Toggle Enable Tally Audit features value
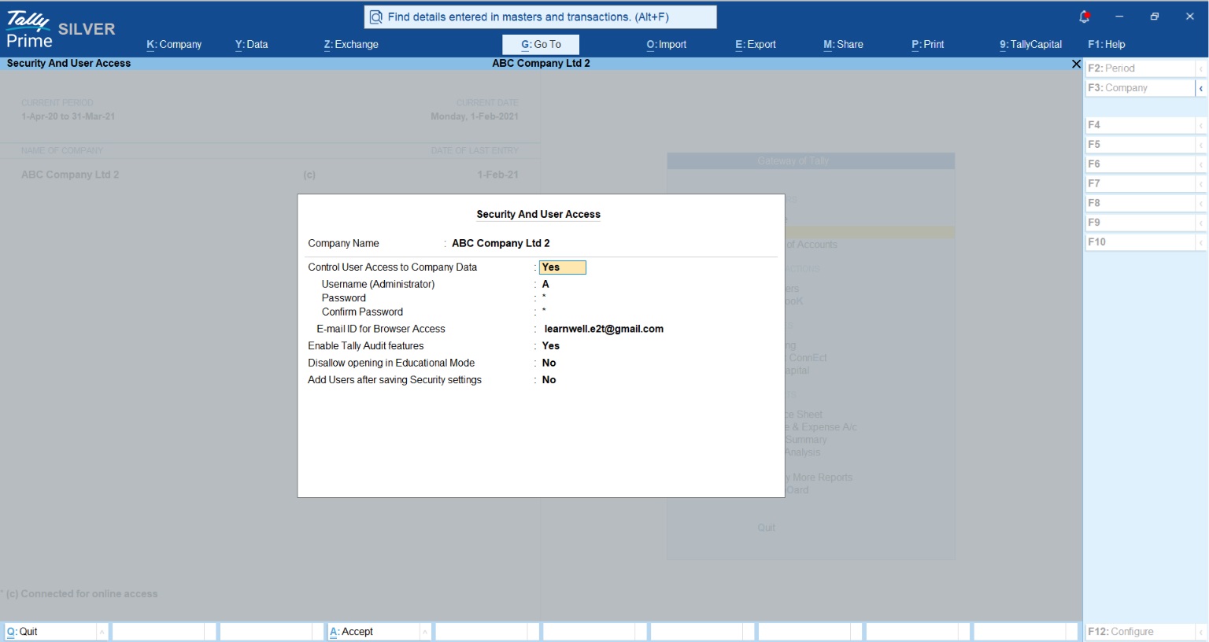This screenshot has height=642, width=1209. [x=551, y=346]
